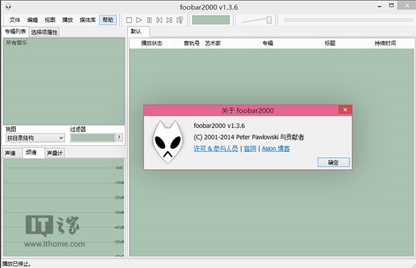416x268 pixels.
Task: Open the Asion 博客 link
Action: click(276, 148)
